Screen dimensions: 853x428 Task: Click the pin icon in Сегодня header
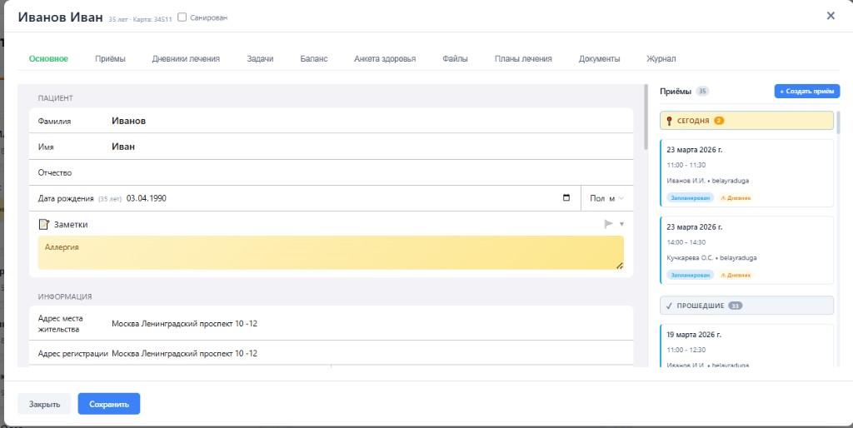pyautogui.click(x=669, y=121)
